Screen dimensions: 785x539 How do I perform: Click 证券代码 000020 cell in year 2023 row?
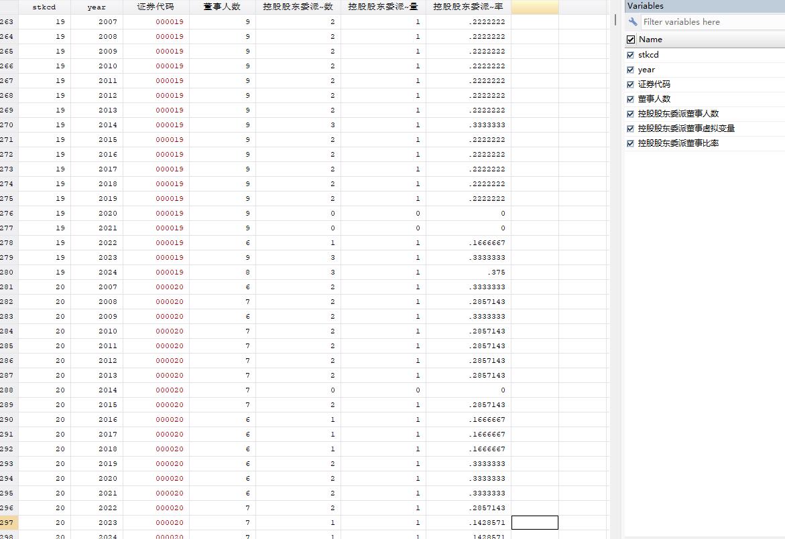(x=156, y=522)
